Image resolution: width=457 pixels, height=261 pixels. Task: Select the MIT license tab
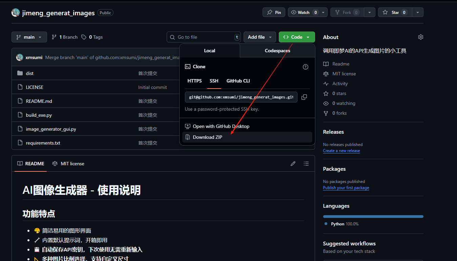click(68, 164)
